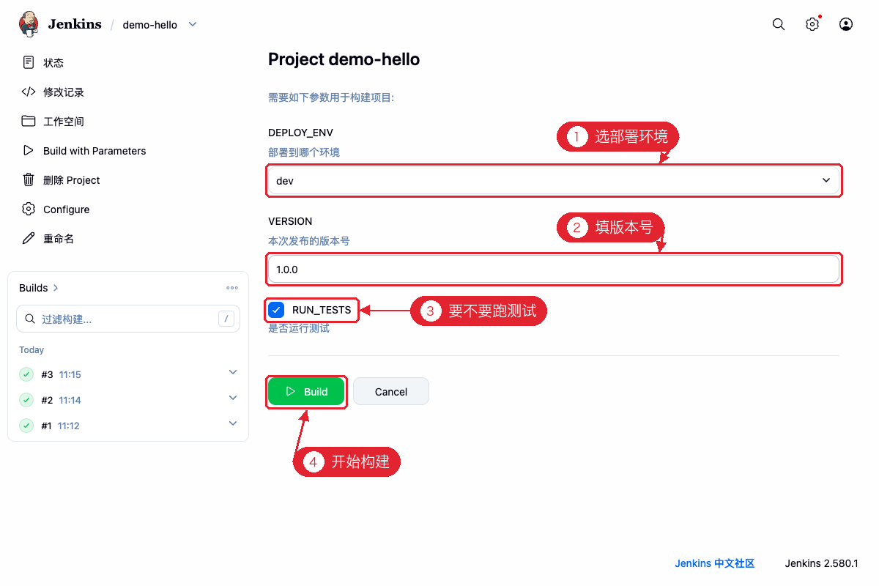Click the Jenkins wordmark in the header
879x586 pixels.
tap(75, 24)
